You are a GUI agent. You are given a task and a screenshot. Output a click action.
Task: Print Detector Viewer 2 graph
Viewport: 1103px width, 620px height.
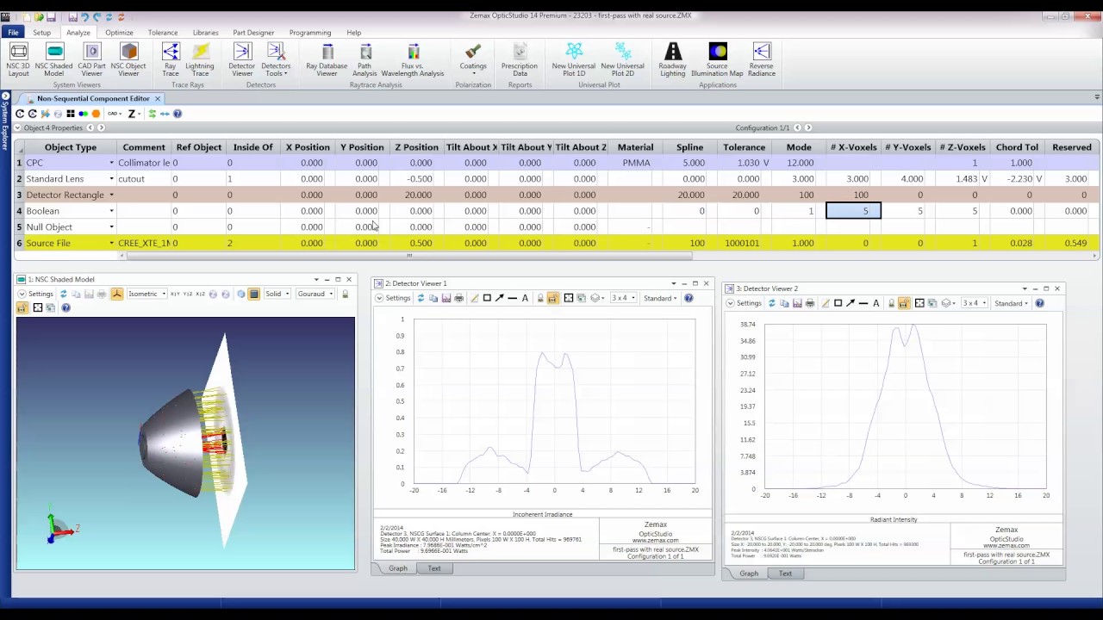tap(810, 303)
